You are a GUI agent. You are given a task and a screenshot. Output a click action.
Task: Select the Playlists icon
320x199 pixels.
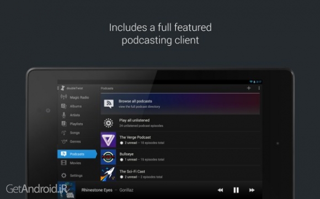[x=63, y=124]
